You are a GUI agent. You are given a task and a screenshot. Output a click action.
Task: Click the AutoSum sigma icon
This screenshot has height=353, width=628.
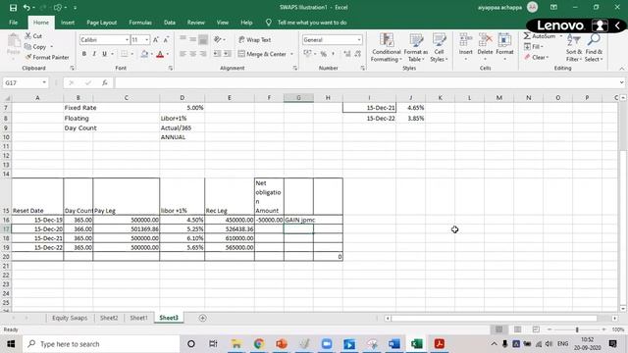coord(527,36)
